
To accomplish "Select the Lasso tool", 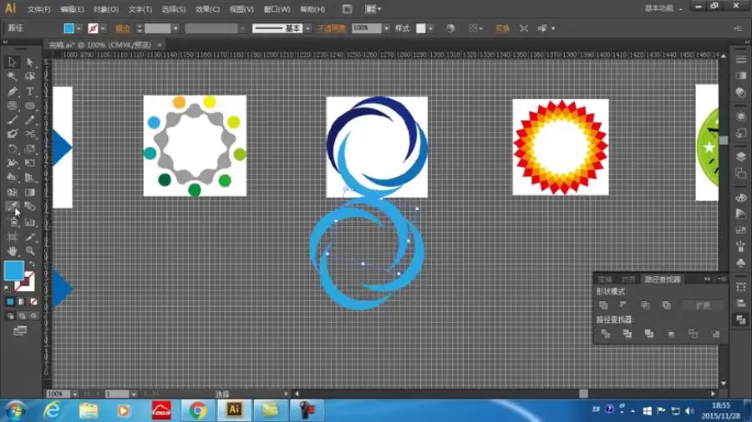I will [x=30, y=77].
